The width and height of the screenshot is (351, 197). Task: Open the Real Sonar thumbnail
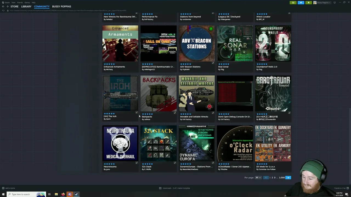(x=235, y=44)
